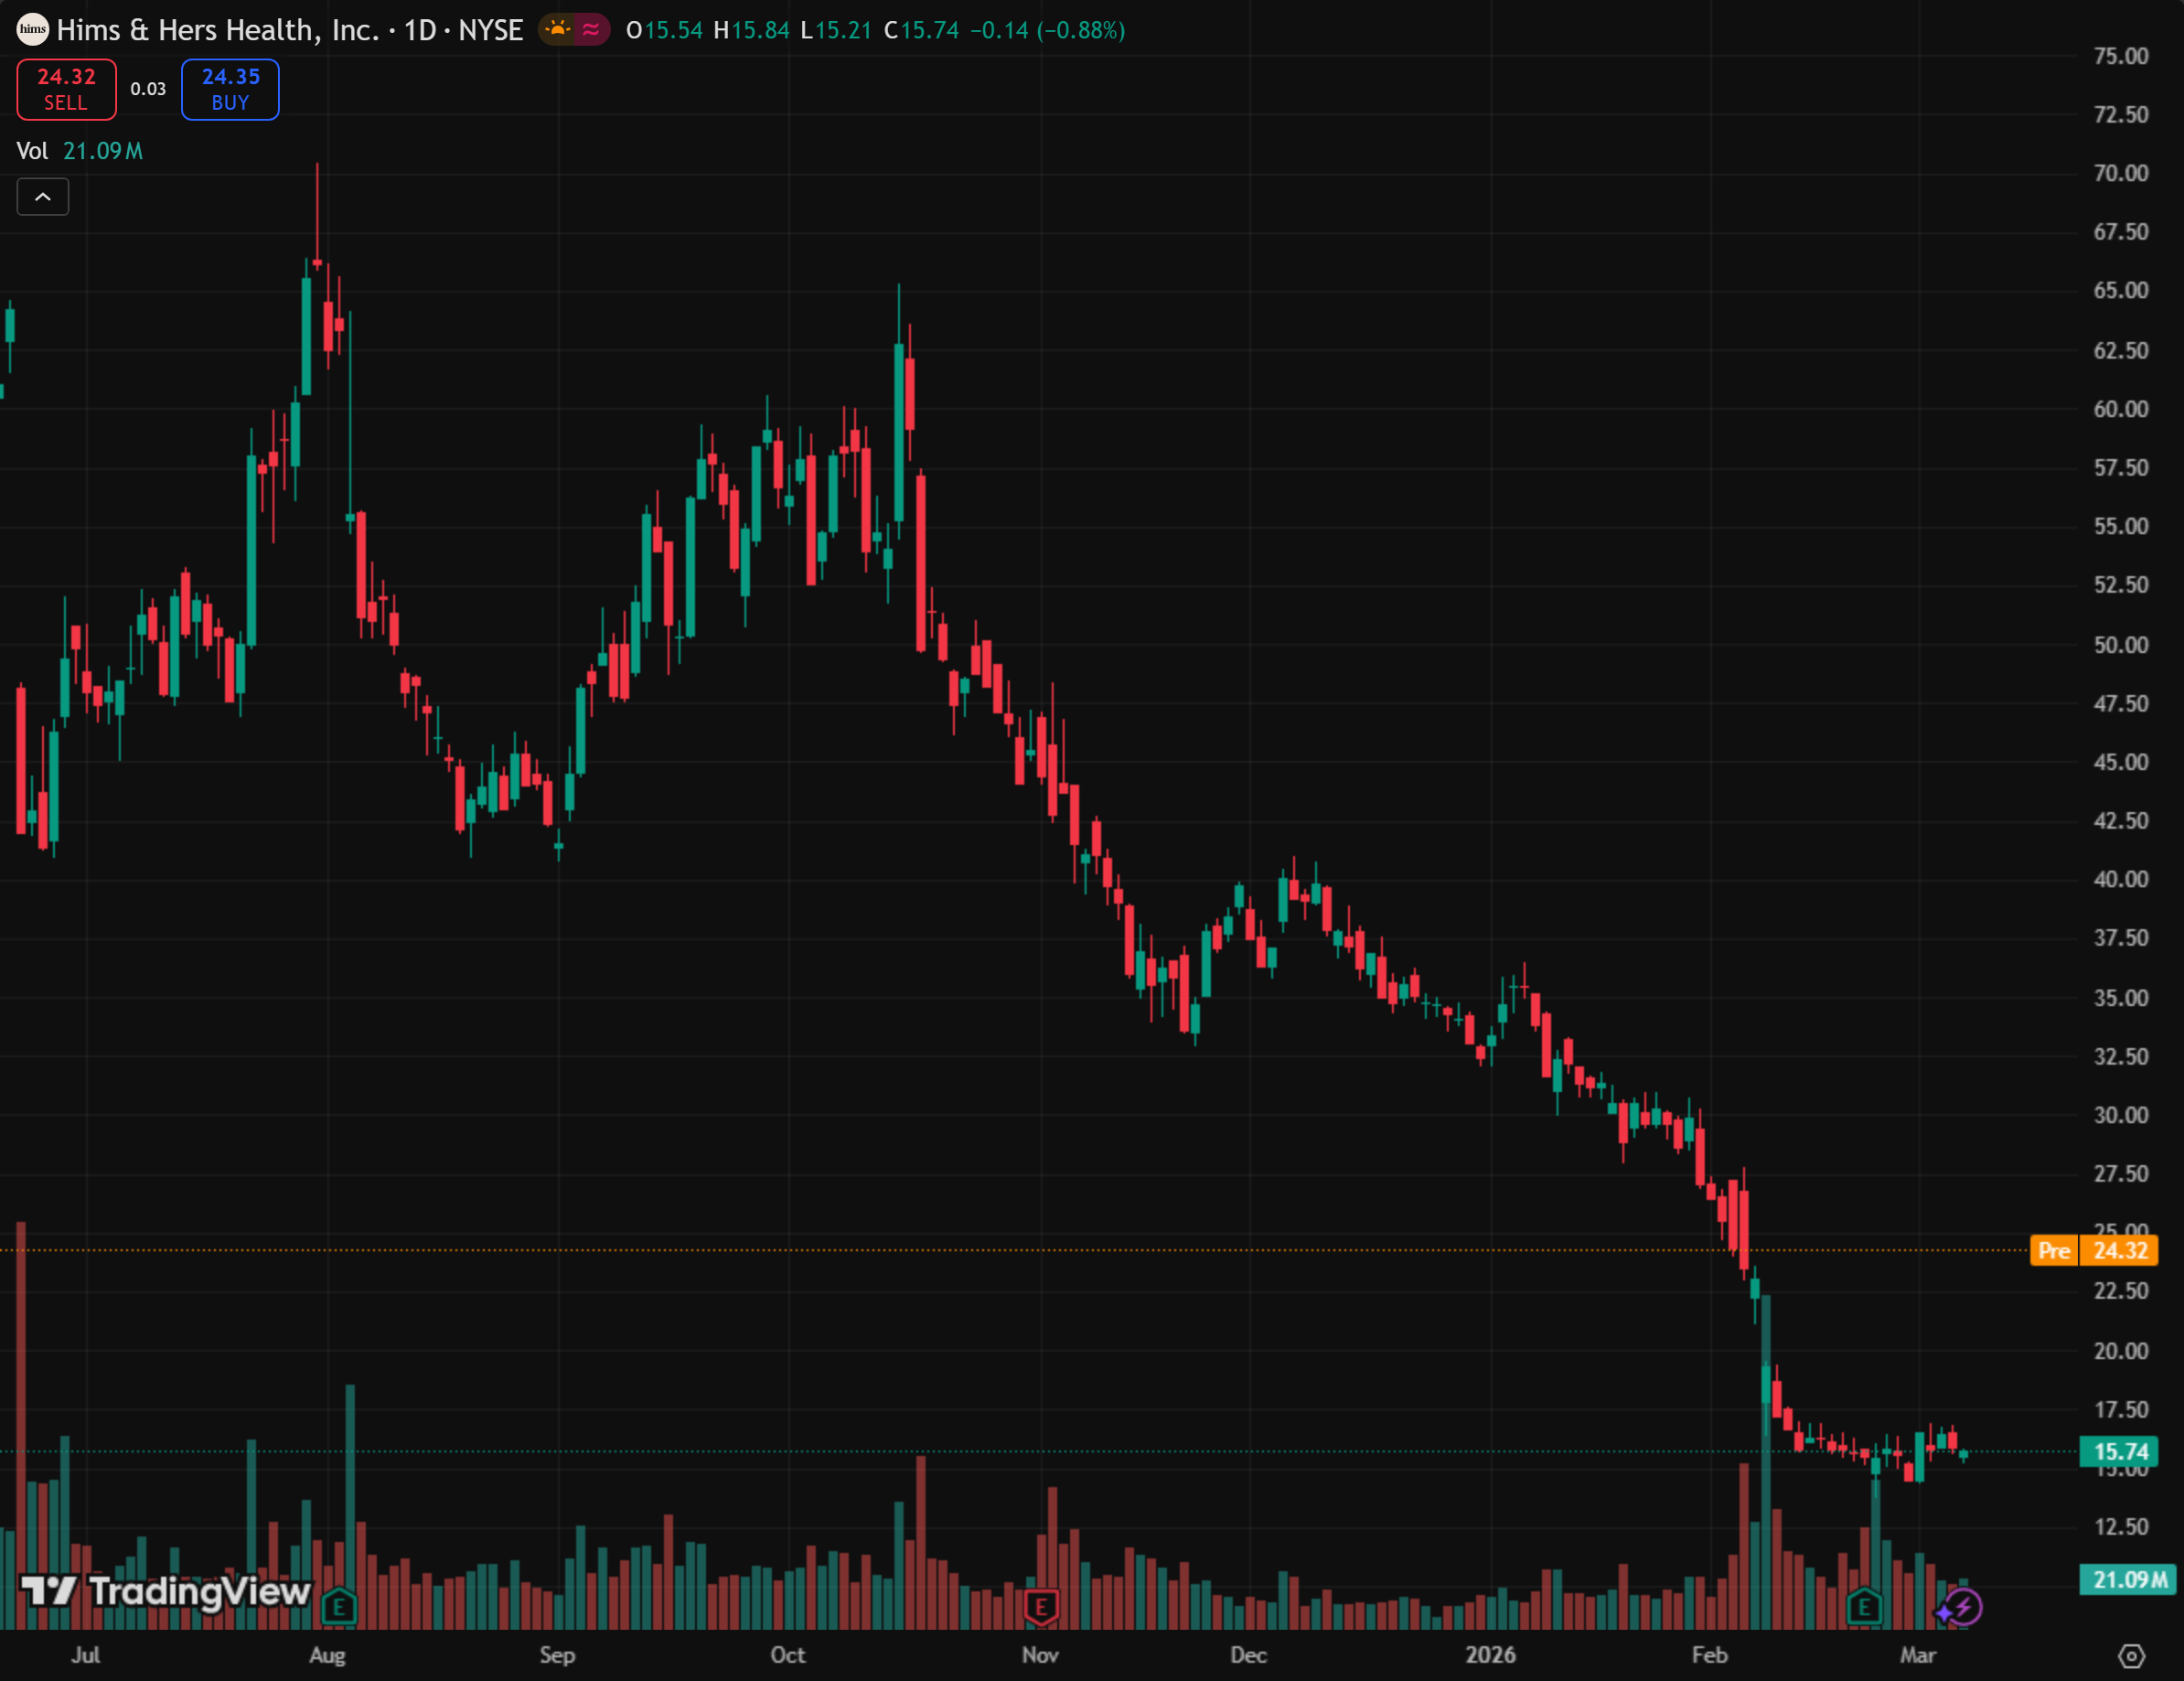This screenshot has height=1681, width=2184.
Task: Click the 50.00 level on price scale
Action: coord(2120,645)
